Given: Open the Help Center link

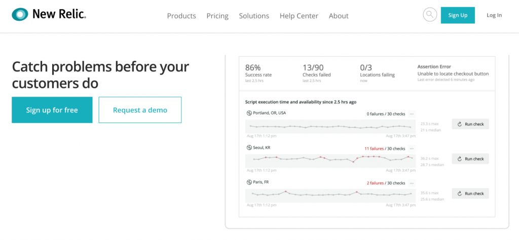Looking at the screenshot, I should pyautogui.click(x=299, y=16).
